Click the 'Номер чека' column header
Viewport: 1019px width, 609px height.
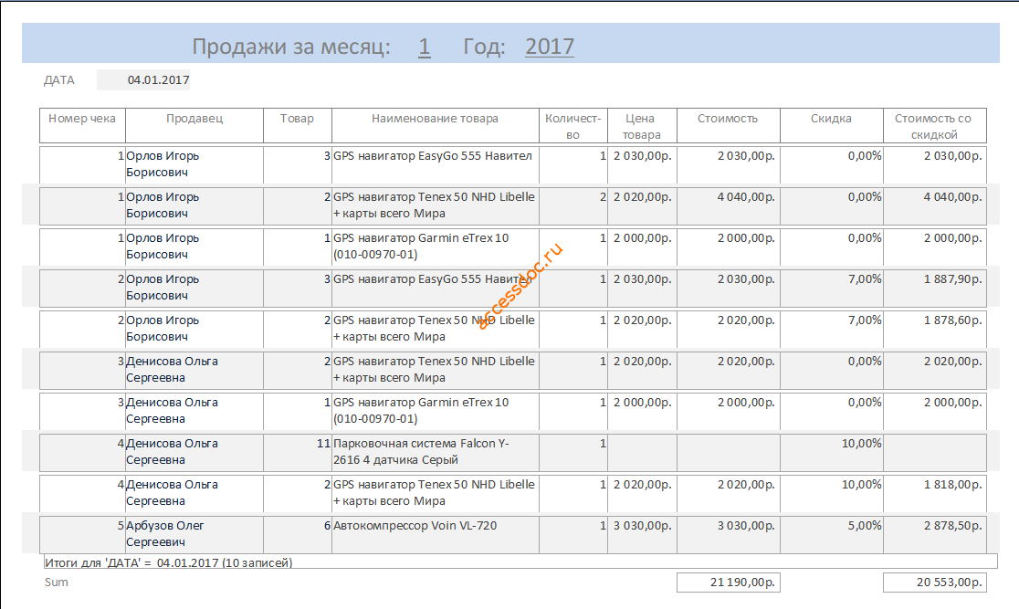tap(82, 125)
